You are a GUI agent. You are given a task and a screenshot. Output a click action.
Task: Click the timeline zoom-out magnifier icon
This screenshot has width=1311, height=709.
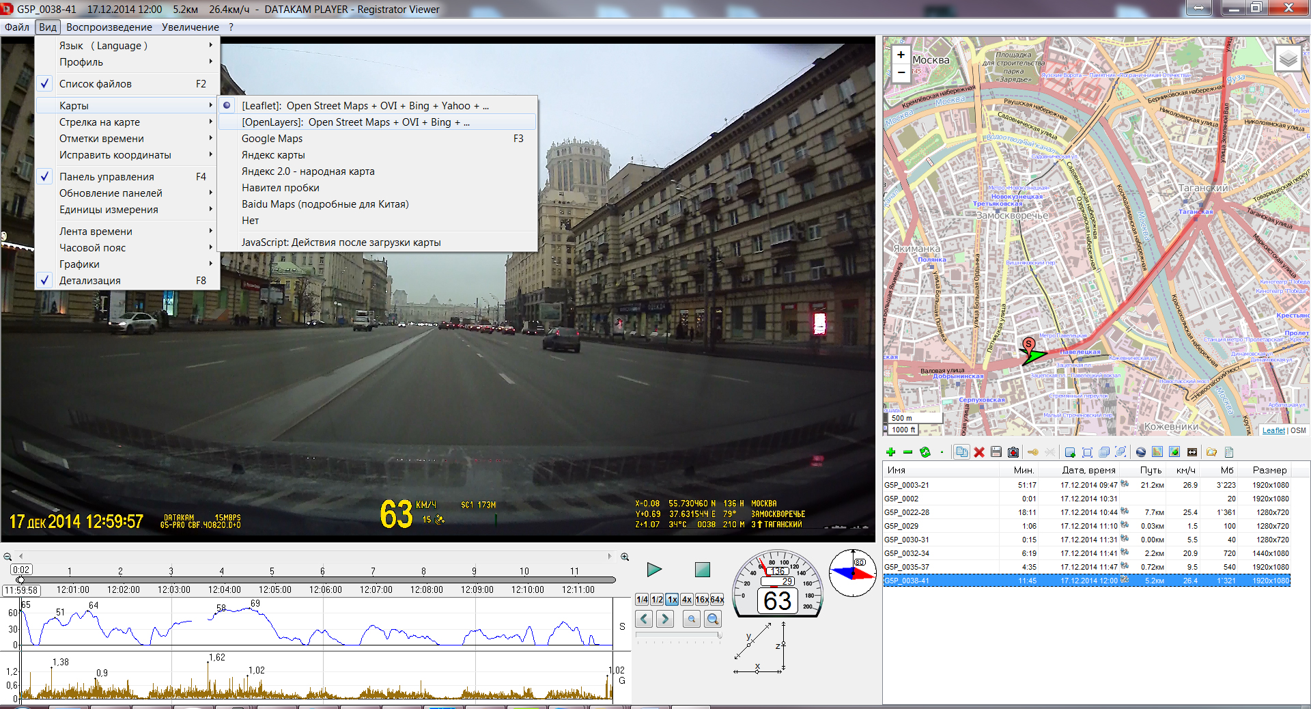8,557
